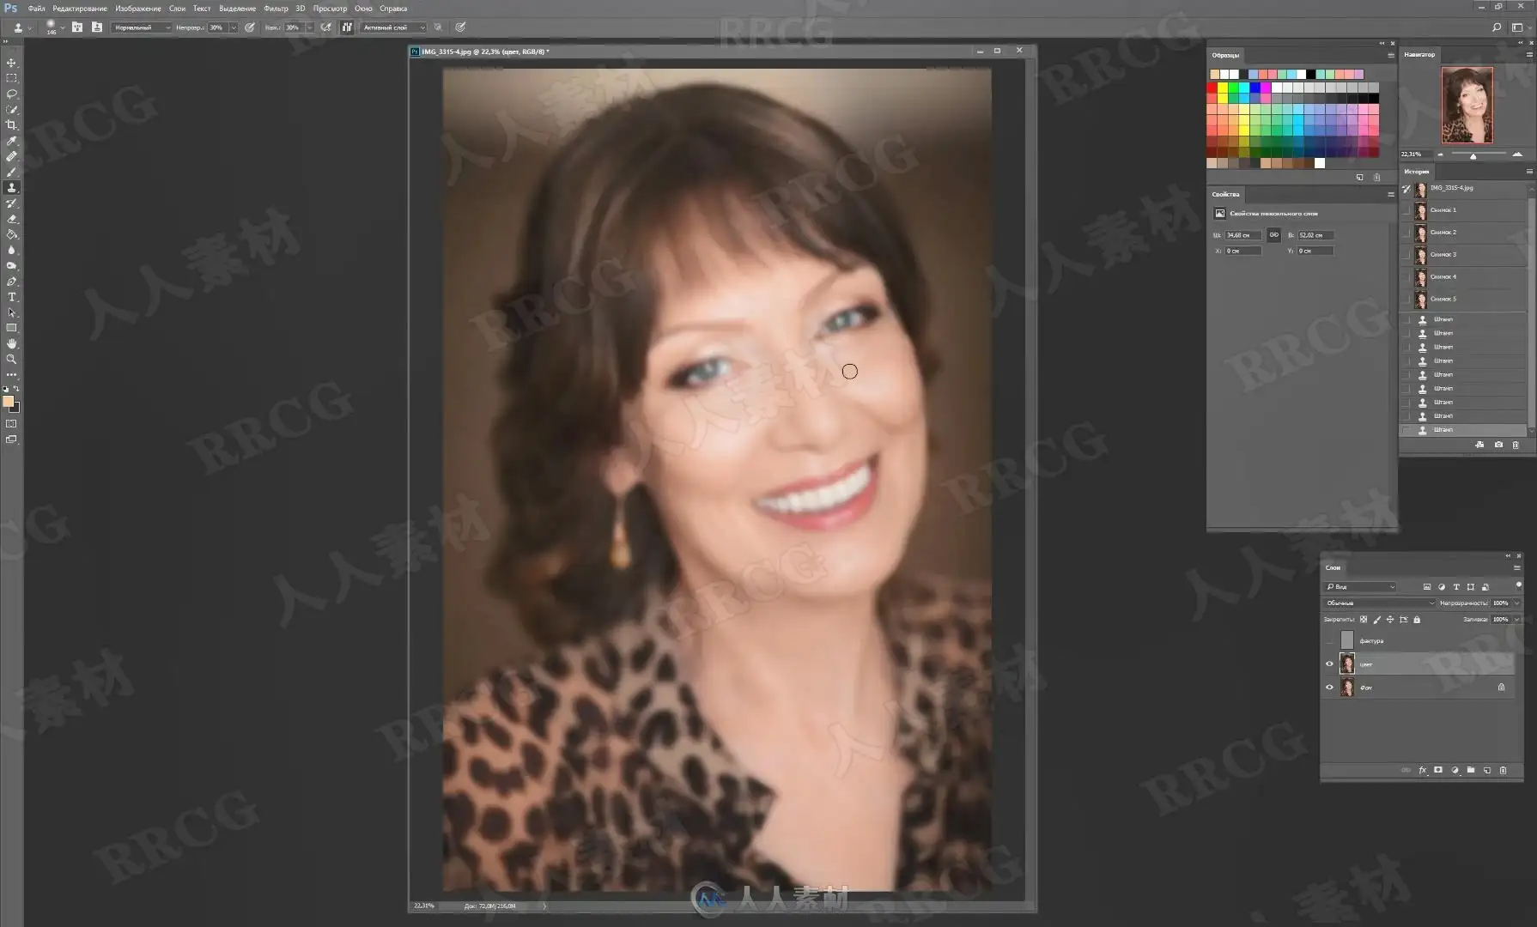This screenshot has width=1537, height=927.
Task: Delete the selected layer with trash icon
Action: (1503, 771)
